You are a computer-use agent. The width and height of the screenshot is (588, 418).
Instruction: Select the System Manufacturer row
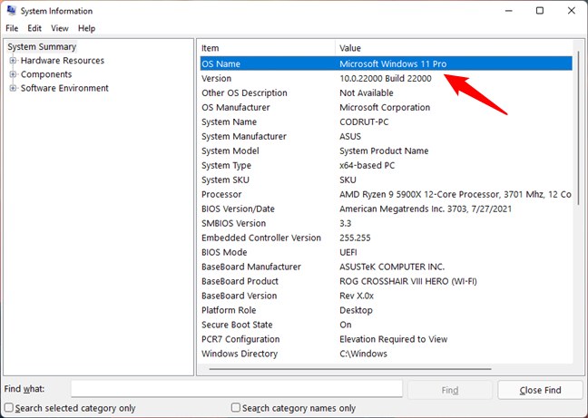[386, 136]
